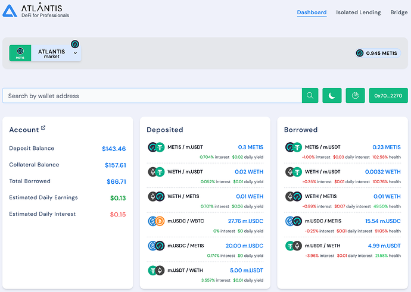Expand the Atlantis market dropdown chevron
The width and height of the screenshot is (411, 292).
pyautogui.click(x=76, y=53)
